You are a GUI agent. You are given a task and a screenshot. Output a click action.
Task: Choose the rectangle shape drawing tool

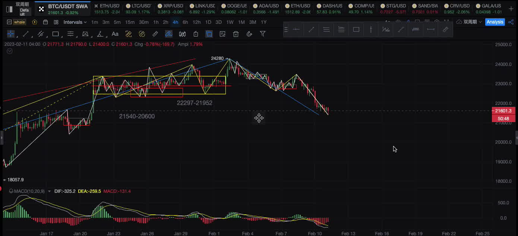tap(56, 34)
